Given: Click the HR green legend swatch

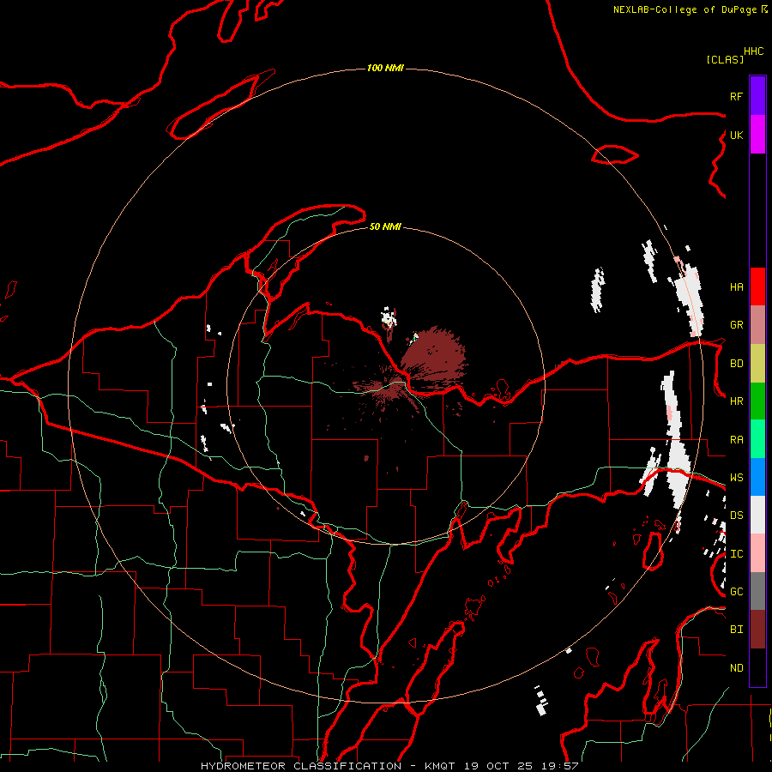Looking at the screenshot, I should tap(757, 401).
